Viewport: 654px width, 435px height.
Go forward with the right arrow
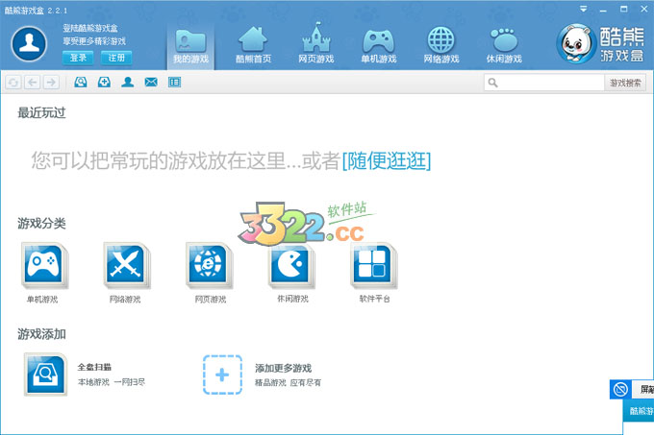51,83
